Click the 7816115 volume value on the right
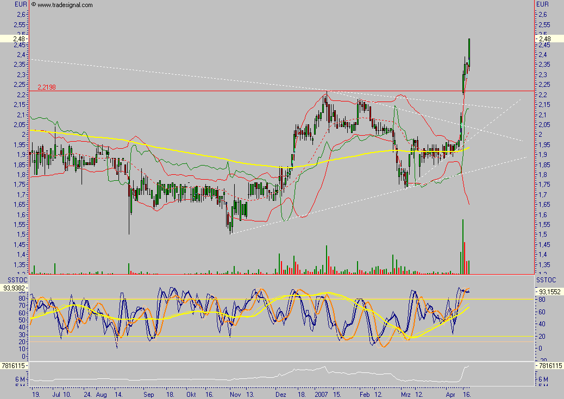The height and width of the screenshot is (399, 564). [x=550, y=366]
